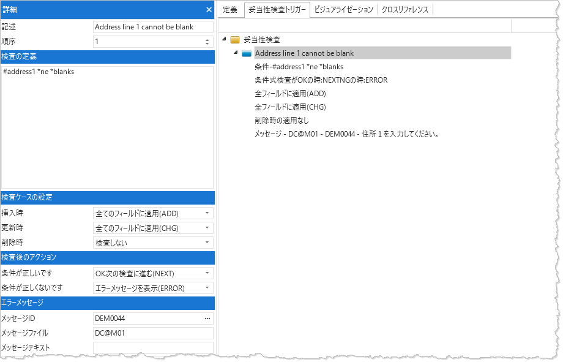The width and height of the screenshot is (563, 362).
Task: Select the row 全フィールドに適用(ADD)
Action: [x=290, y=94]
